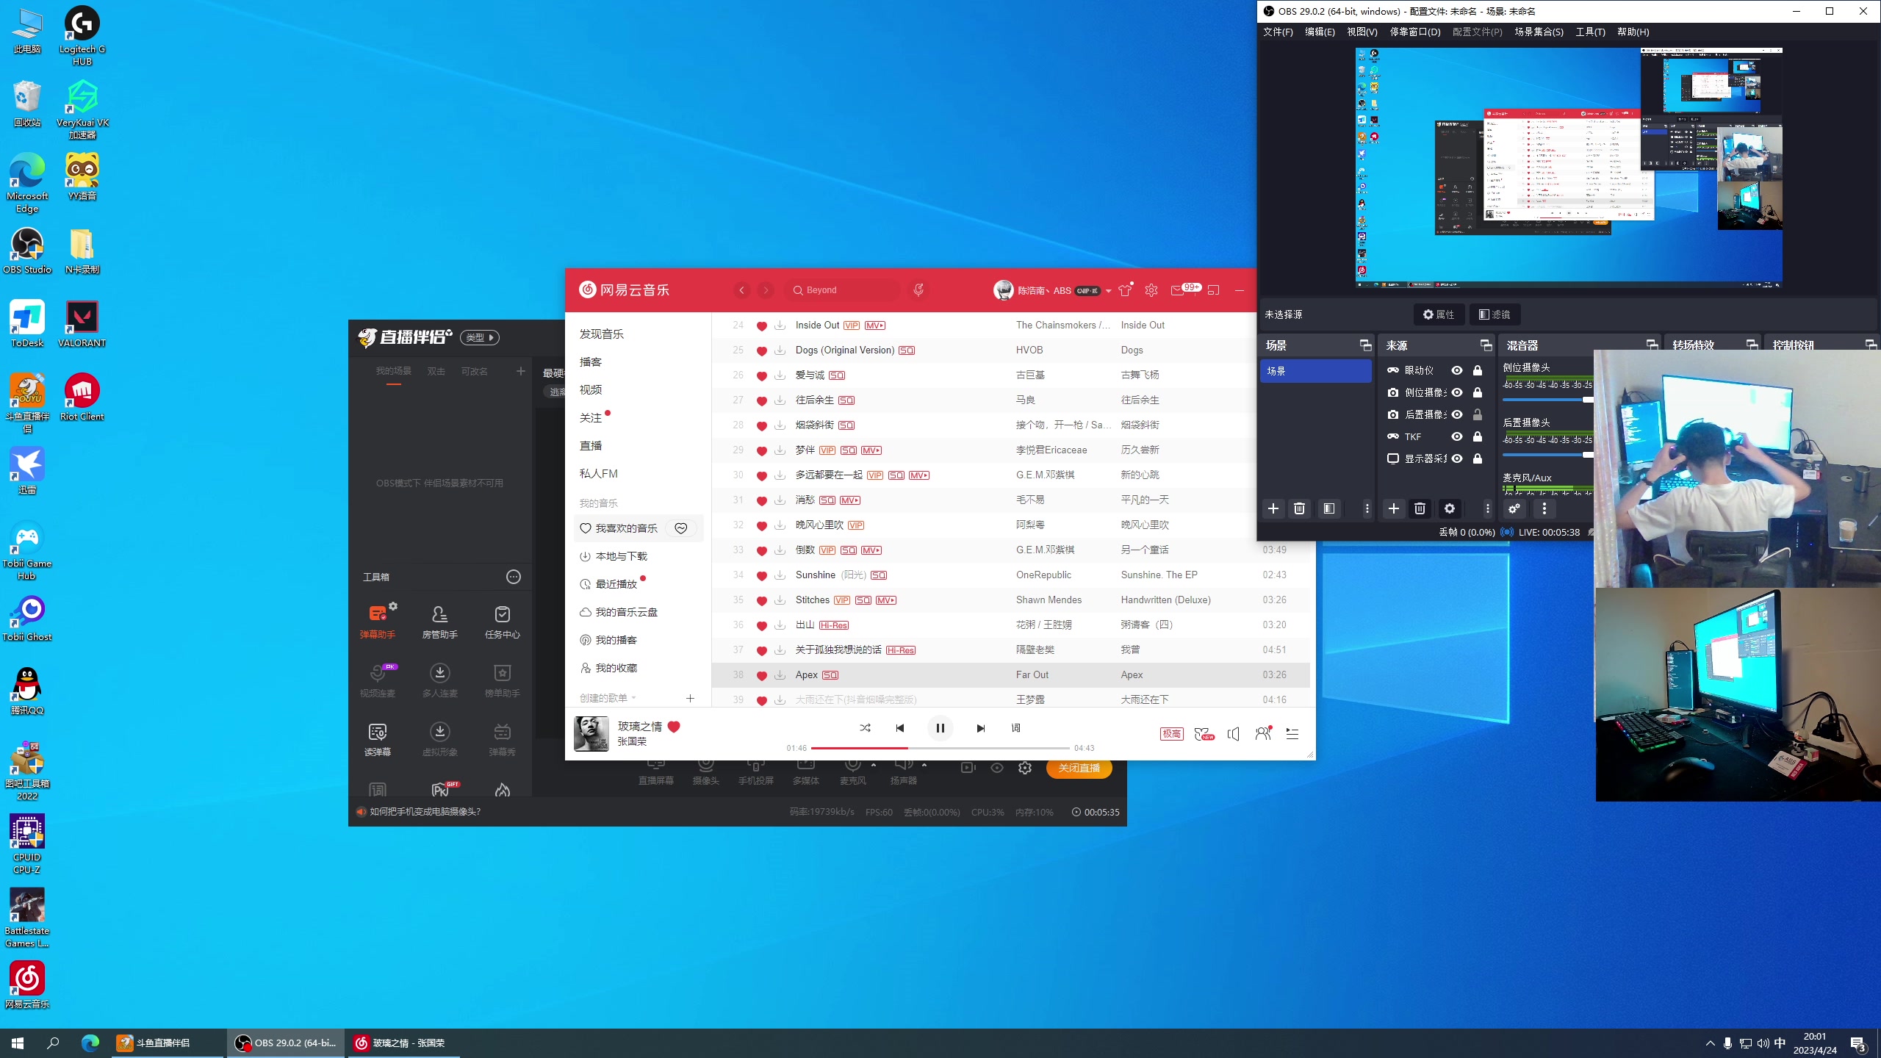The image size is (1881, 1058).
Task: Open NetEase skin (shirt) icon
Action: [x=1125, y=290]
